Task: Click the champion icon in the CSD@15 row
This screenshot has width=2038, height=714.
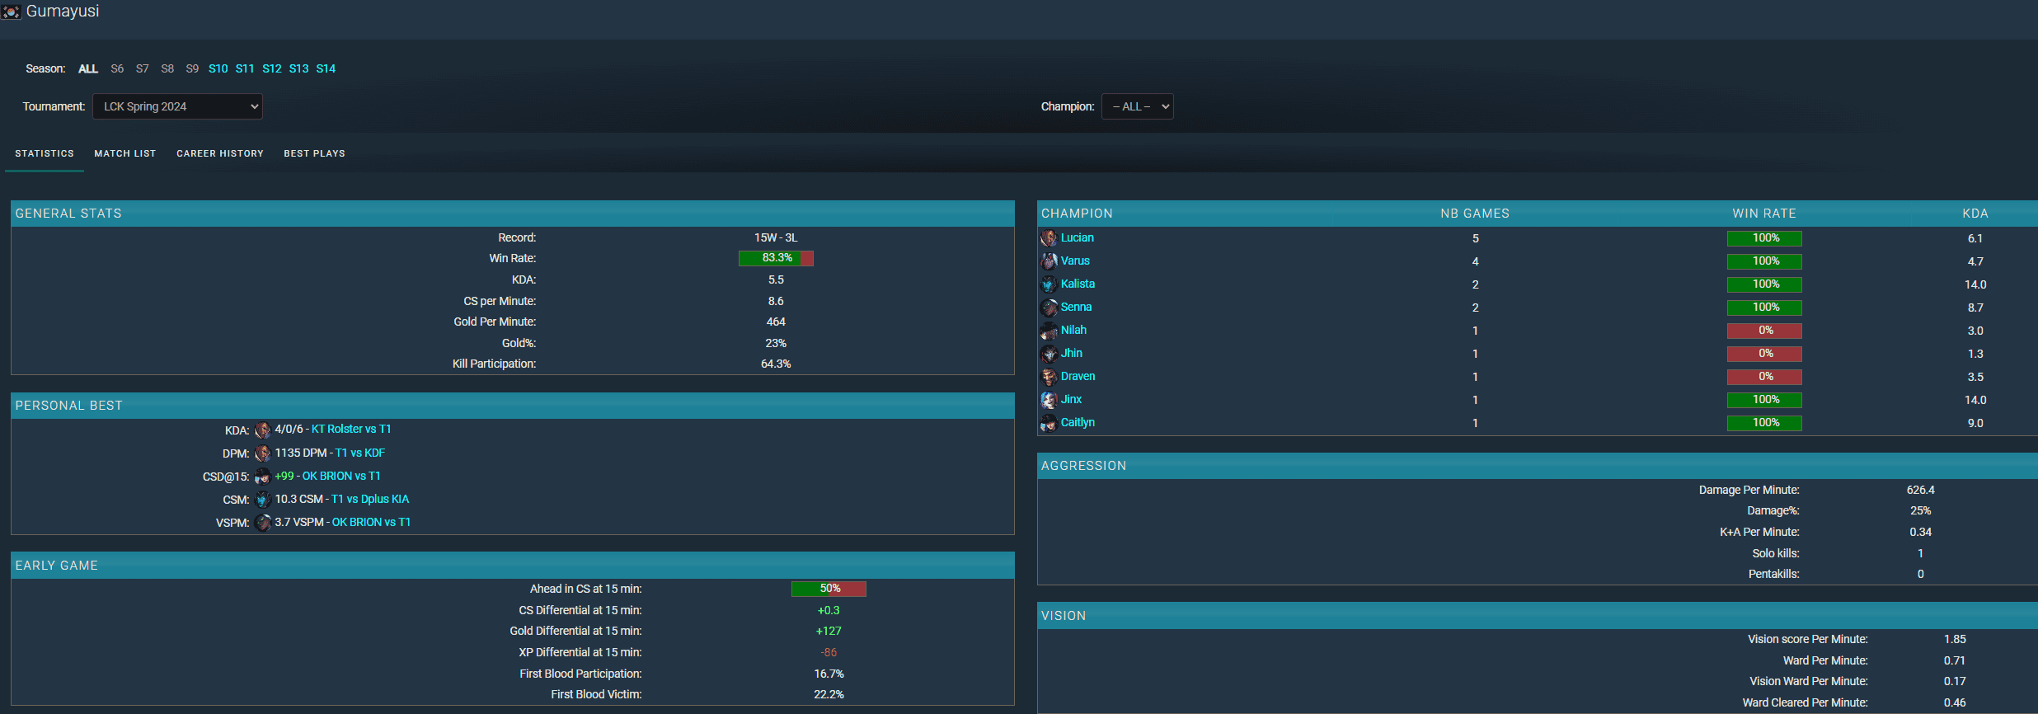Action: 262,477
